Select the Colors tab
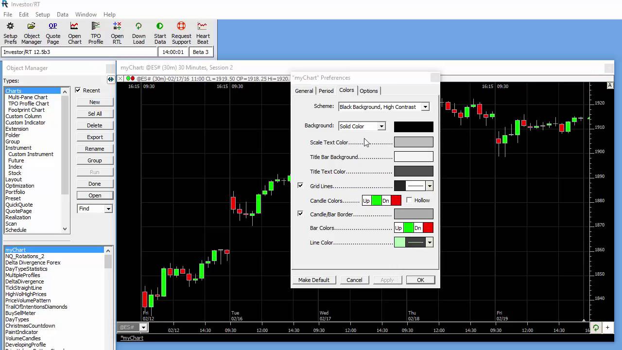 tap(346, 90)
